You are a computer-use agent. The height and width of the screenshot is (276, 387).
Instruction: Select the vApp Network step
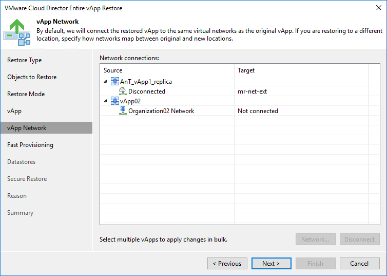coord(46,128)
